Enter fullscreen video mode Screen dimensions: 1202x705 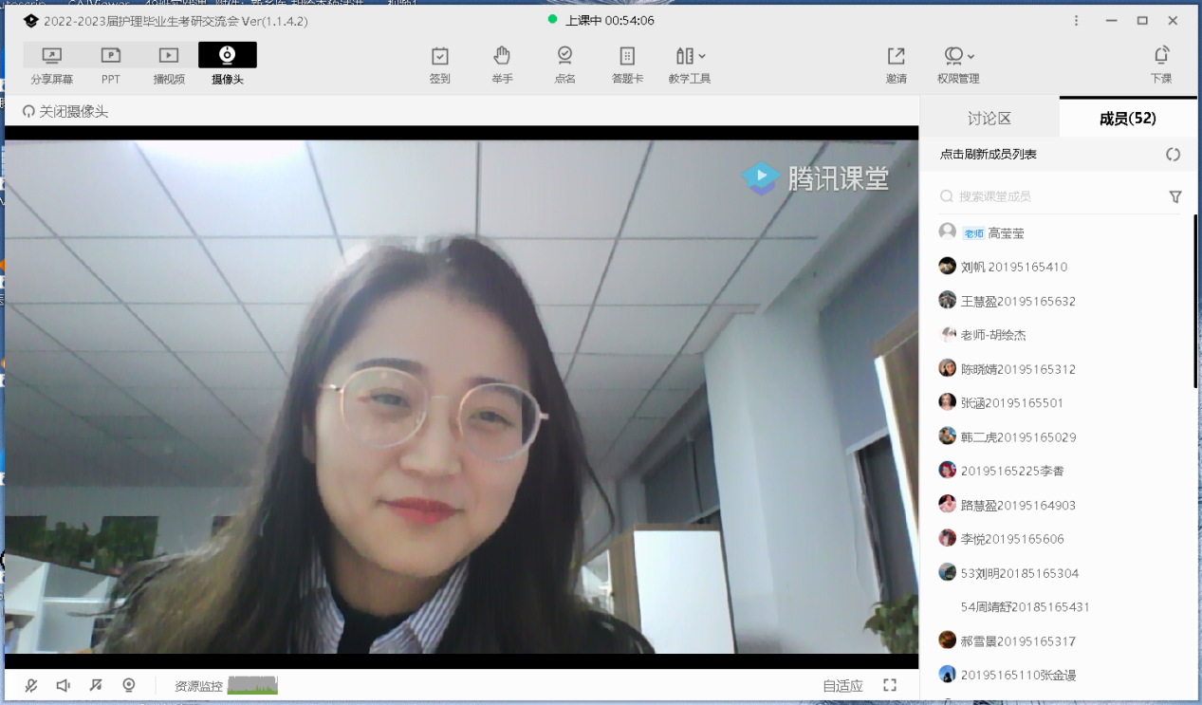890,685
